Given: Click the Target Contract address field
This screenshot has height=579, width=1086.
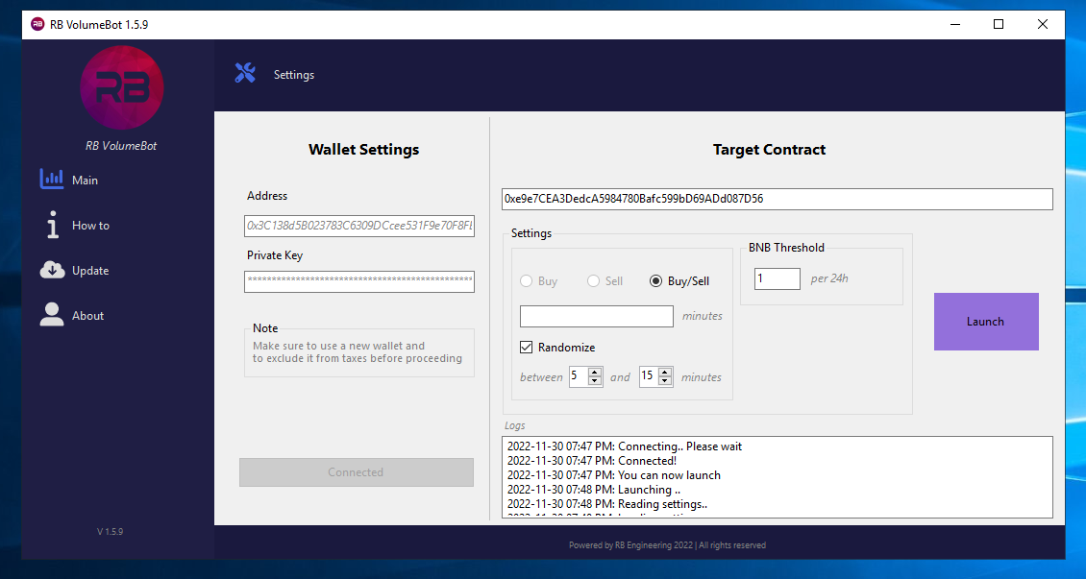Looking at the screenshot, I should pyautogui.click(x=777, y=199).
